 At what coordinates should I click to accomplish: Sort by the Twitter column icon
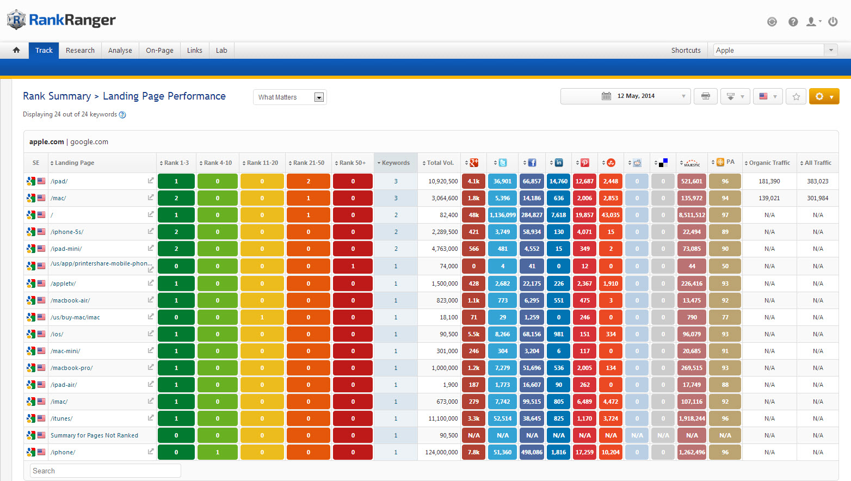pos(503,163)
